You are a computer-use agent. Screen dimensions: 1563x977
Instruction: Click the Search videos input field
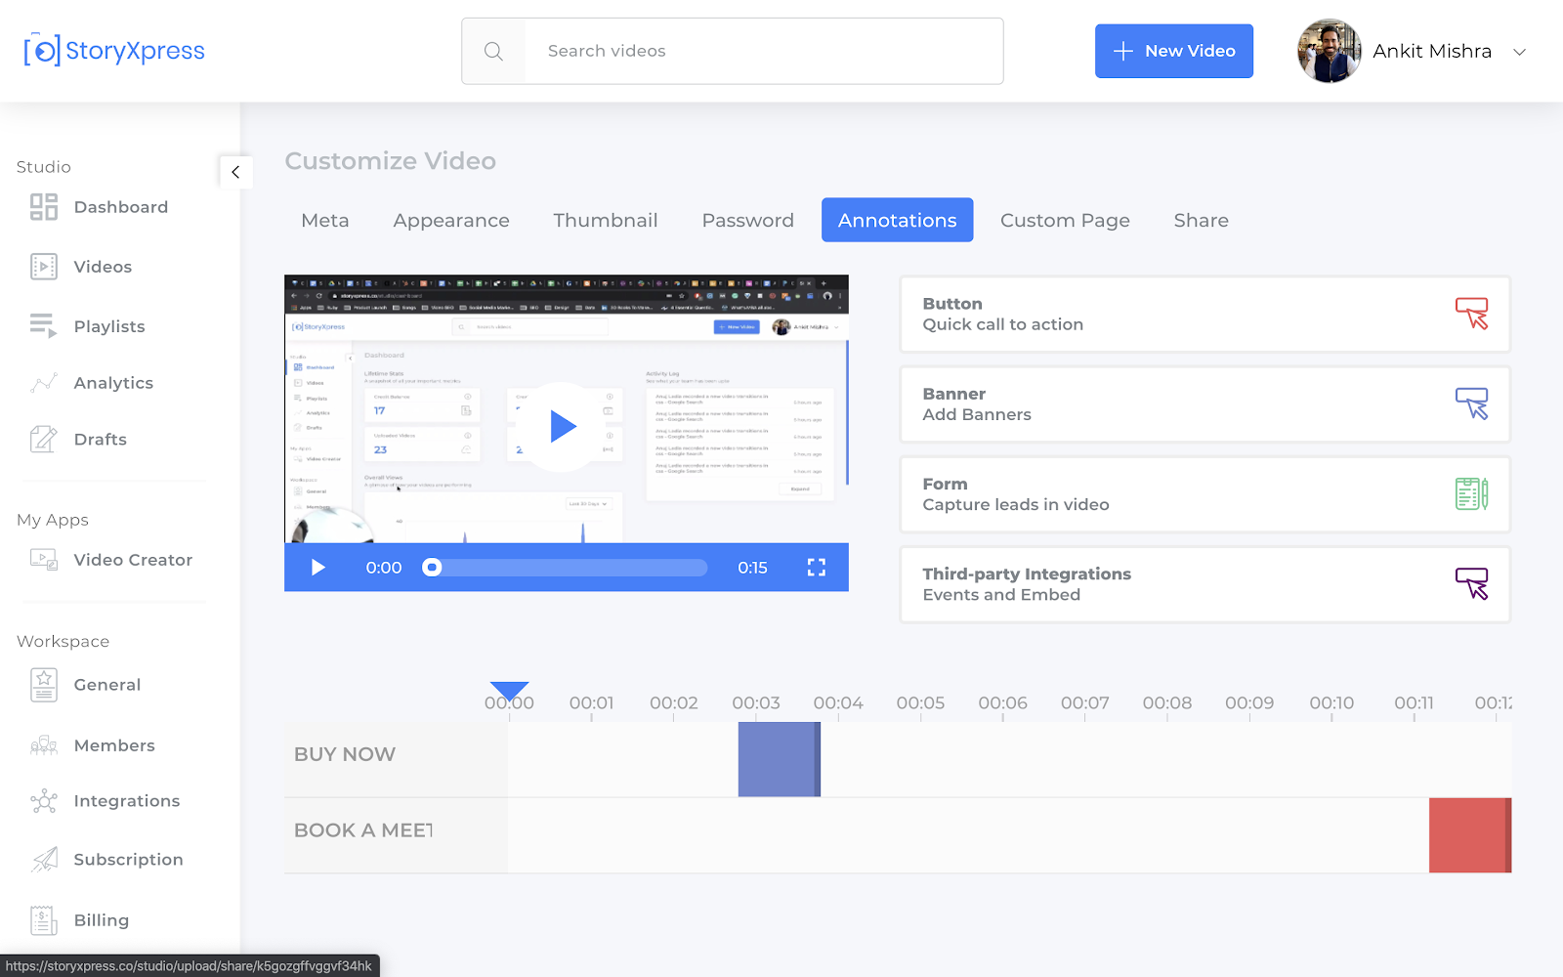tap(764, 51)
